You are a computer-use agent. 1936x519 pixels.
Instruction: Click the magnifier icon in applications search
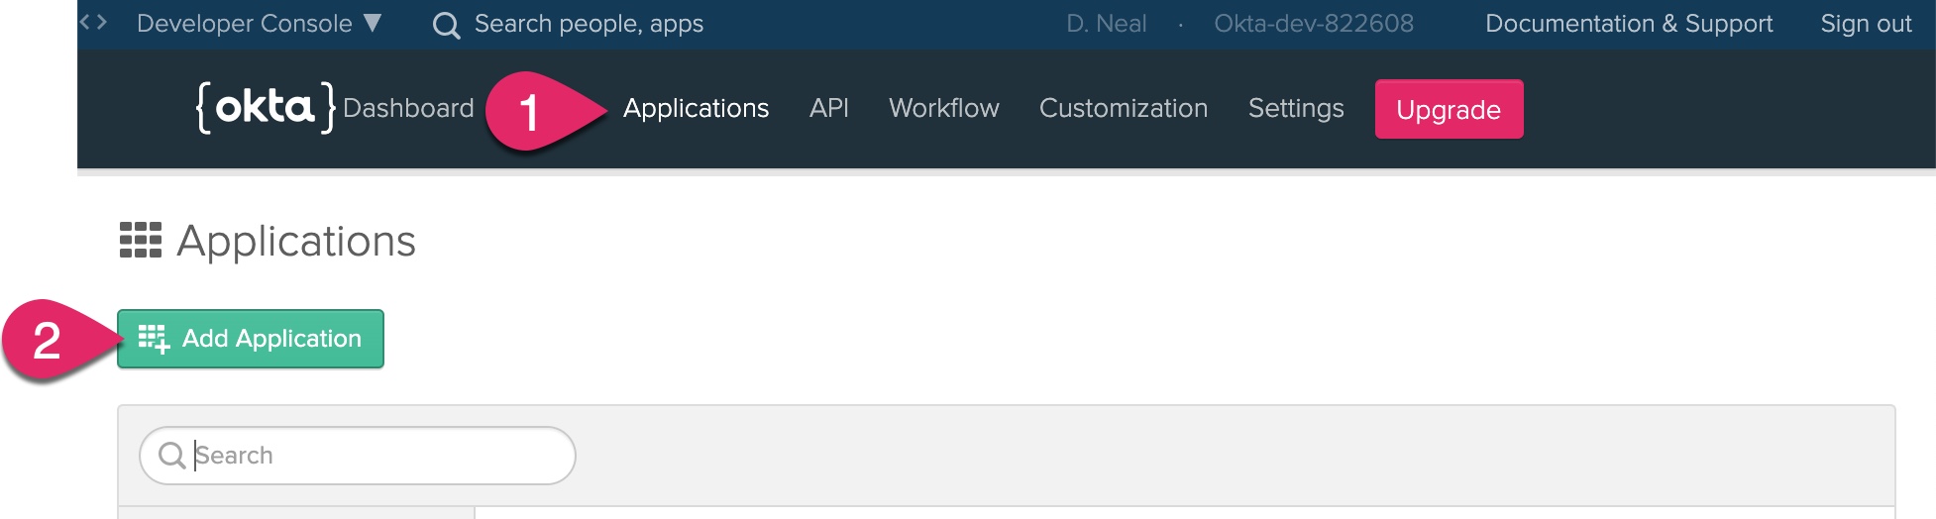point(171,456)
